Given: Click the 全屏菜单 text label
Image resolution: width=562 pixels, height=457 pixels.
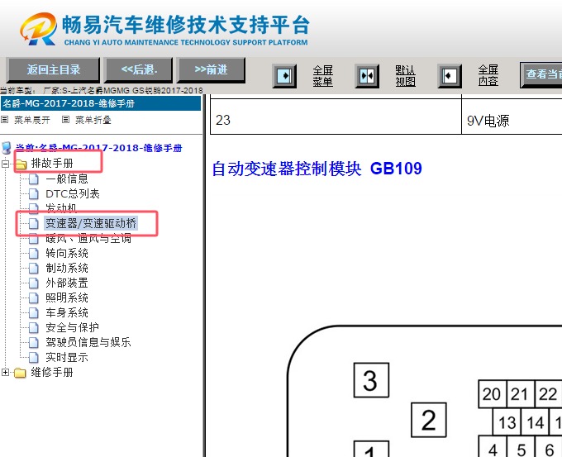Looking at the screenshot, I should [x=322, y=76].
